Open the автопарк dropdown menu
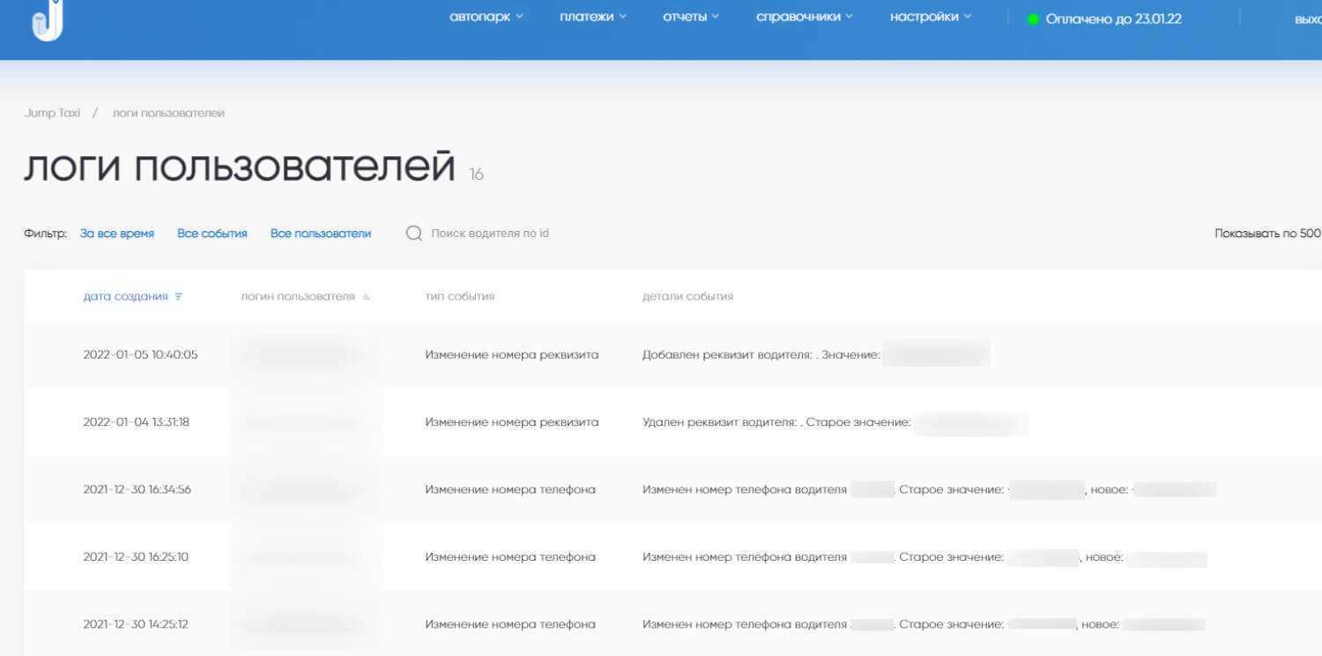This screenshot has height=656, width=1322. click(x=486, y=17)
